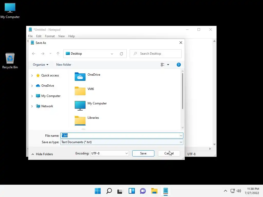Select My Computer desktop icon
The height and width of the screenshot is (197, 263).
(10, 11)
